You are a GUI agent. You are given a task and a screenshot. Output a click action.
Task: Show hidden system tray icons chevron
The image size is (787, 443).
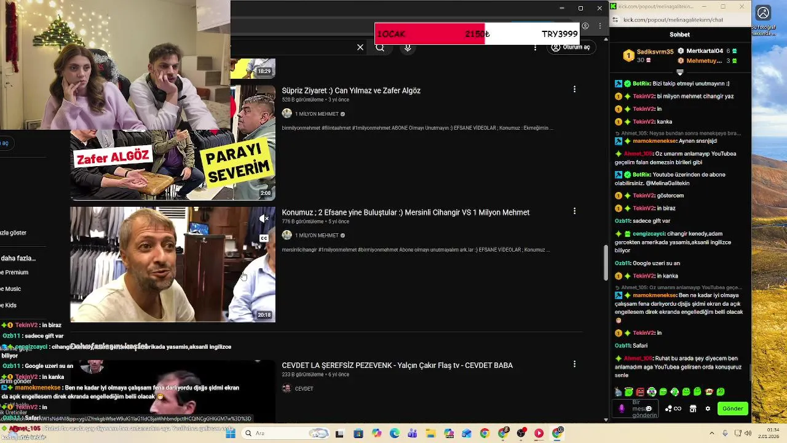coord(712,434)
